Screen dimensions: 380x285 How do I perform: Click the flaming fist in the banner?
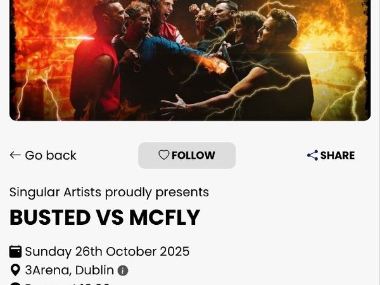click(x=216, y=65)
